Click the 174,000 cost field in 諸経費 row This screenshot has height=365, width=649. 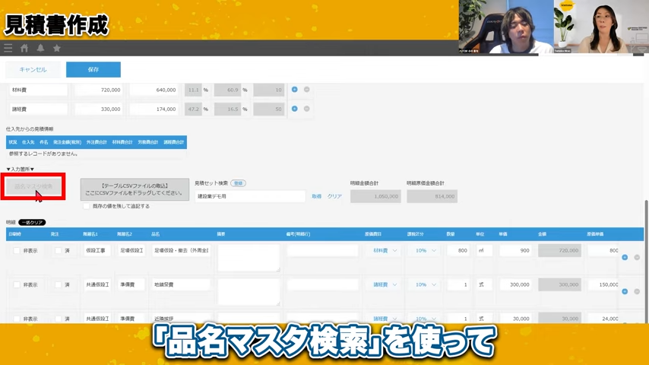(x=154, y=109)
